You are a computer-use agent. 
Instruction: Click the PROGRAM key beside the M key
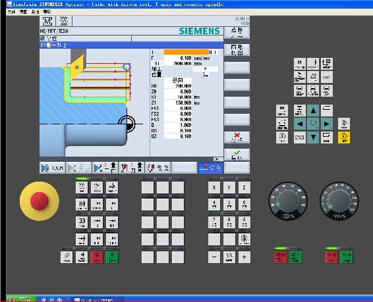[x=313, y=64]
